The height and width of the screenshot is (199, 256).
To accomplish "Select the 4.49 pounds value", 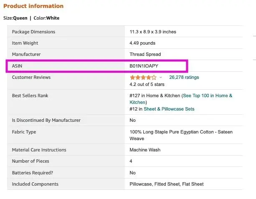I will (x=142, y=43).
